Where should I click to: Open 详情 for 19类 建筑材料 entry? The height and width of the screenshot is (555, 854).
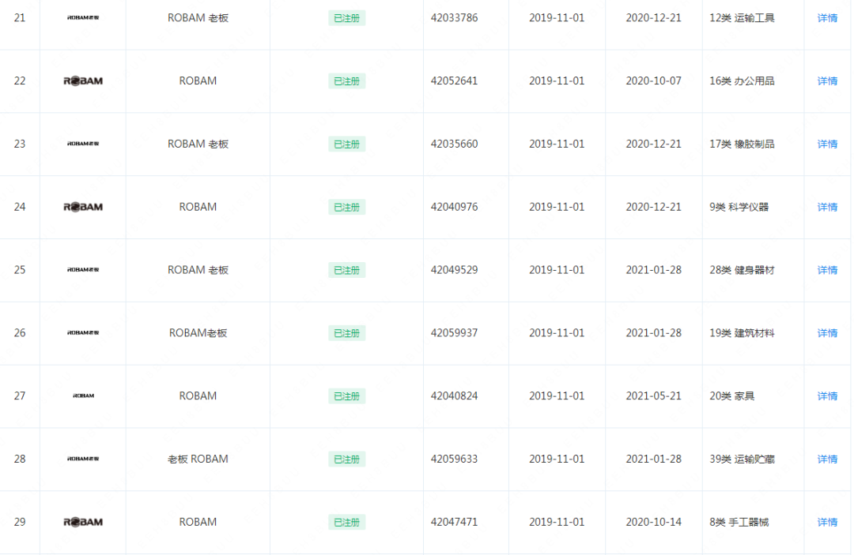click(x=827, y=333)
